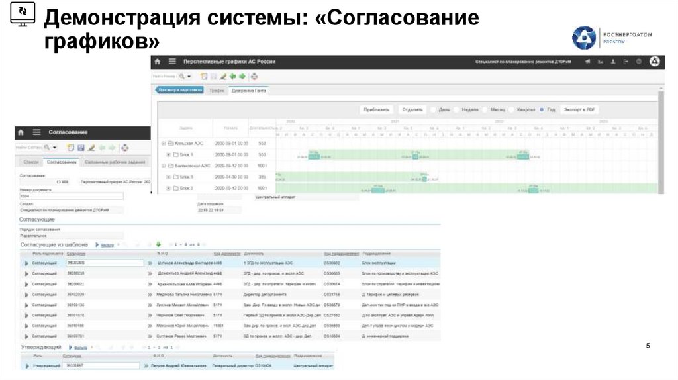Open help icon in top bar
The width and height of the screenshot is (678, 380).
click(x=639, y=62)
